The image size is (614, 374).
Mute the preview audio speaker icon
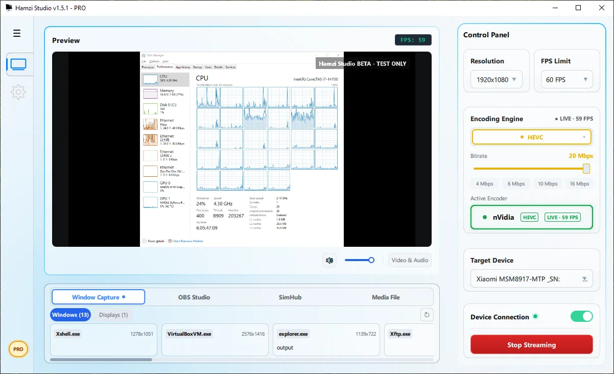click(330, 261)
